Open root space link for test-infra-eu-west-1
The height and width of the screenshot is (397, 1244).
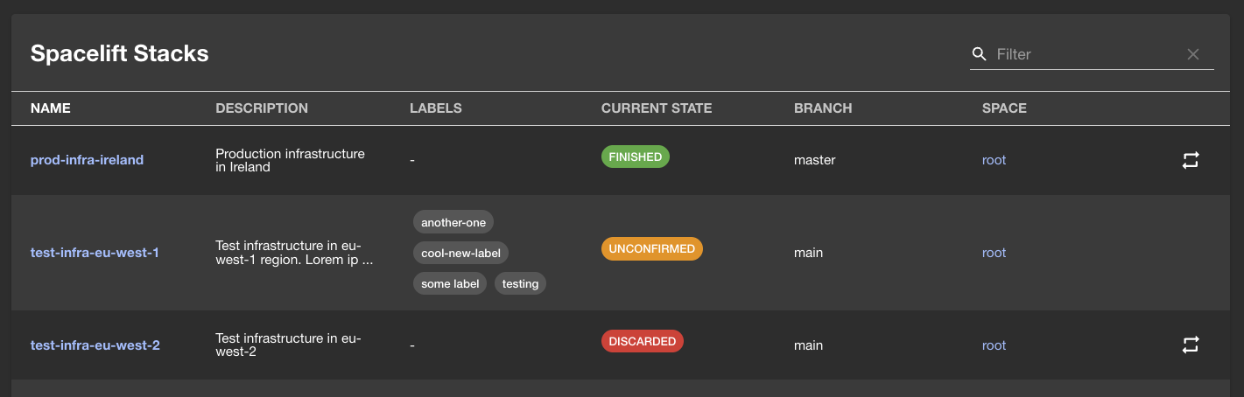(x=994, y=253)
